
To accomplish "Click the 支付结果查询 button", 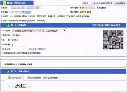I will [x=120, y=3].
